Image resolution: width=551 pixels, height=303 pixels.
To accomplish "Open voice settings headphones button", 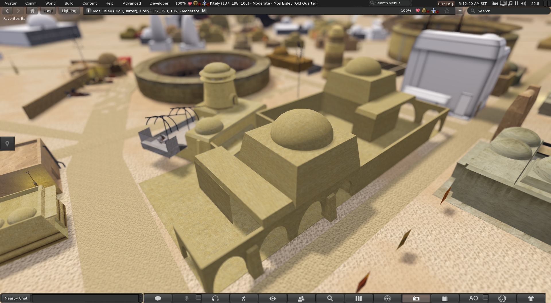I will pos(215,298).
